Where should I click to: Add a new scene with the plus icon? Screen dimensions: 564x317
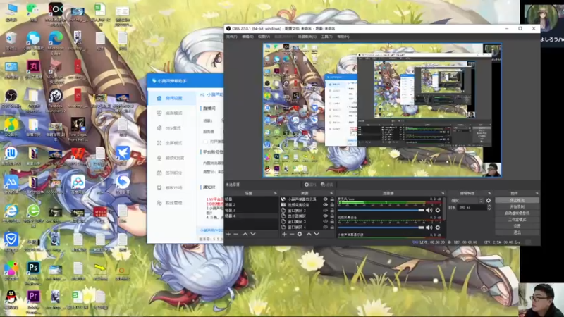(x=228, y=234)
